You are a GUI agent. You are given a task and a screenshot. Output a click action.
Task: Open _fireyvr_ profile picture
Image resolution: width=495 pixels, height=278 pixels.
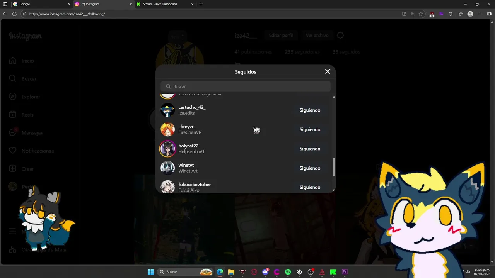(167, 129)
